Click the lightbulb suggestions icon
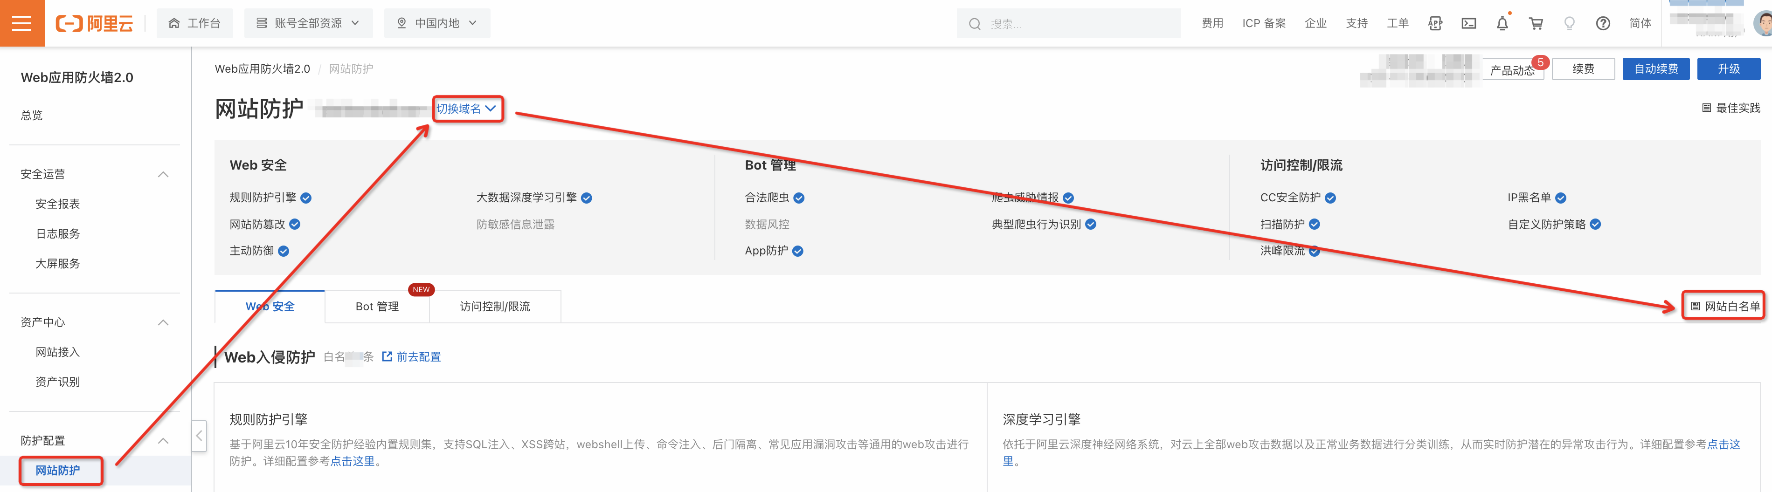The image size is (1772, 492). pos(1569,23)
